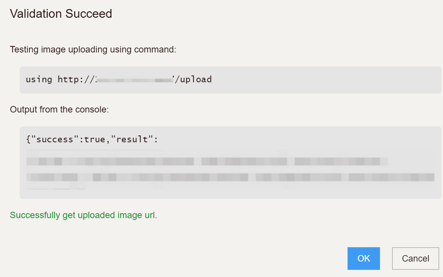The image size is (443, 277).
Task: Click the word 'using' in the command box
Action: 39,79
